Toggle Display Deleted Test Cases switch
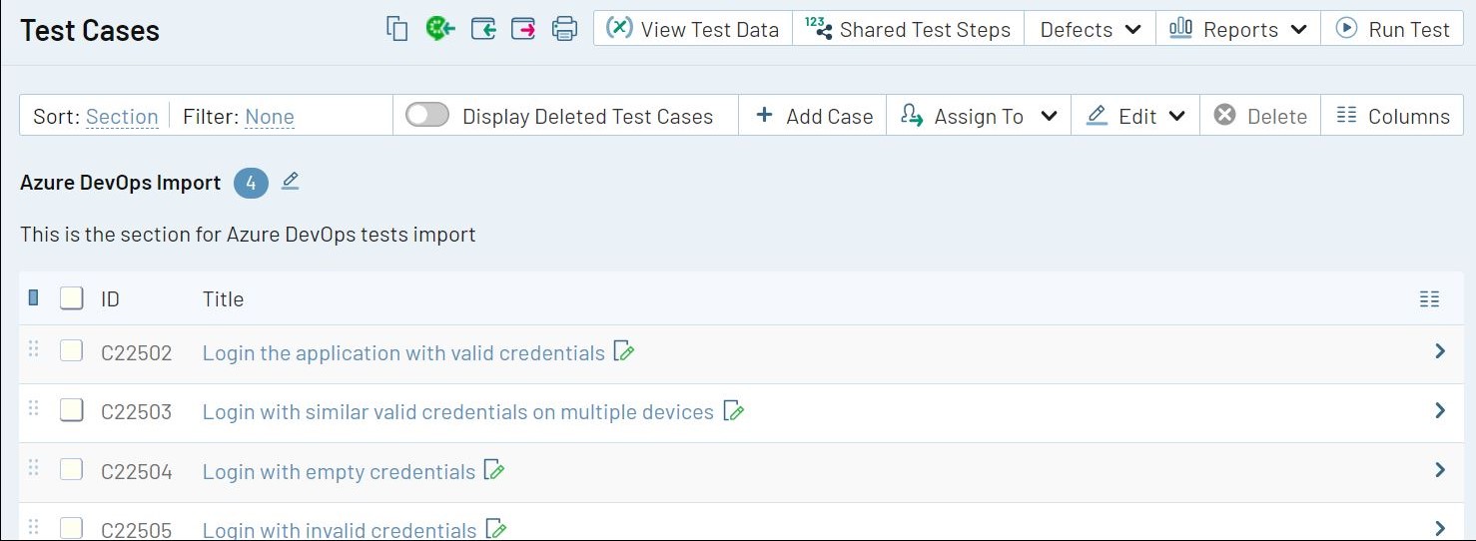The width and height of the screenshot is (1476, 541). (427, 116)
